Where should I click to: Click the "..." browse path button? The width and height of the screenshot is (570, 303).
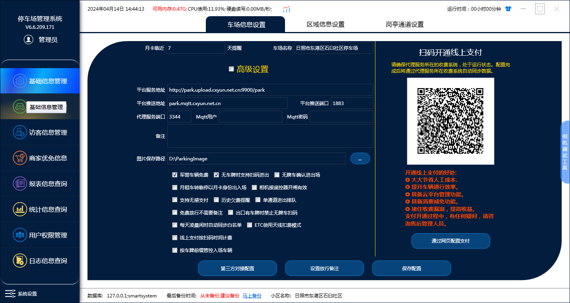tap(360, 158)
